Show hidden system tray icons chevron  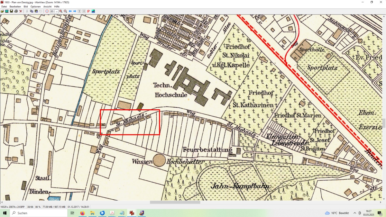355,213
